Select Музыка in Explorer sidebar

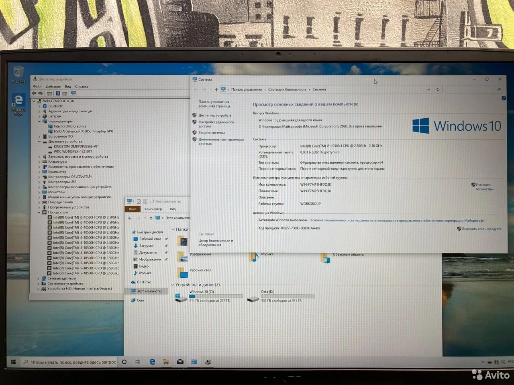pos(145,273)
